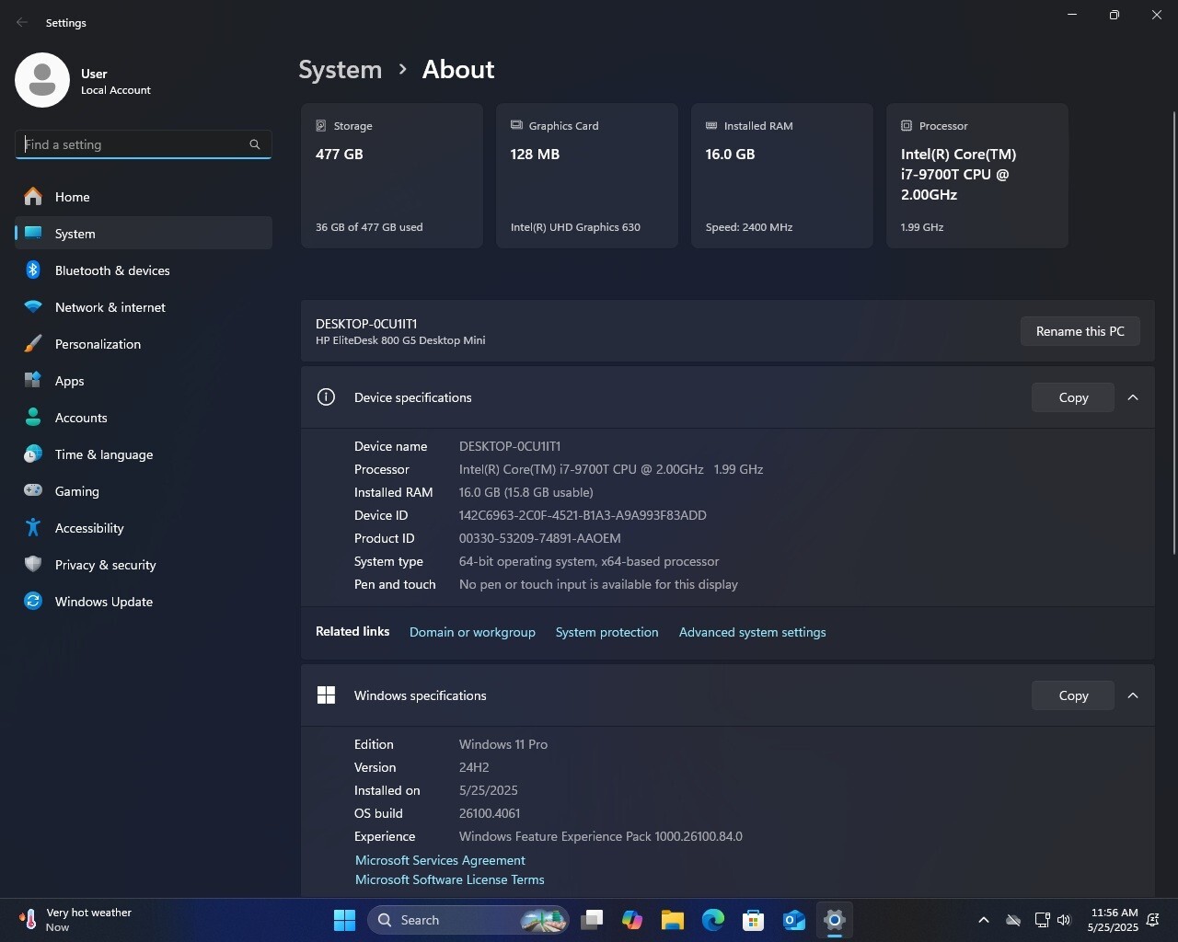The height and width of the screenshot is (942, 1178).
Task: Open the Apps settings page
Action: tap(144, 381)
